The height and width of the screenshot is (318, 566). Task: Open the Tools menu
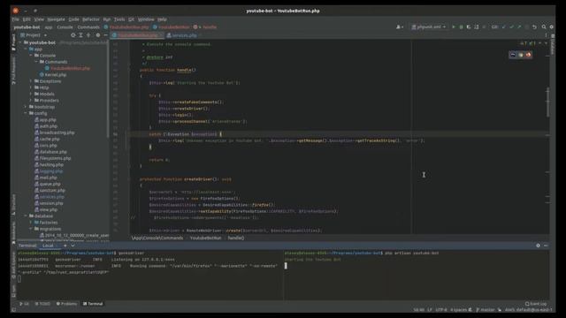pyautogui.click(x=119, y=19)
